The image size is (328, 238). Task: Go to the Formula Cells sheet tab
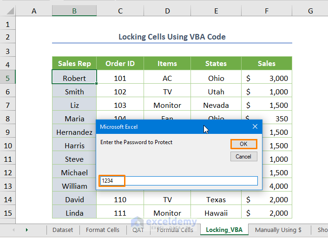click(x=175, y=230)
